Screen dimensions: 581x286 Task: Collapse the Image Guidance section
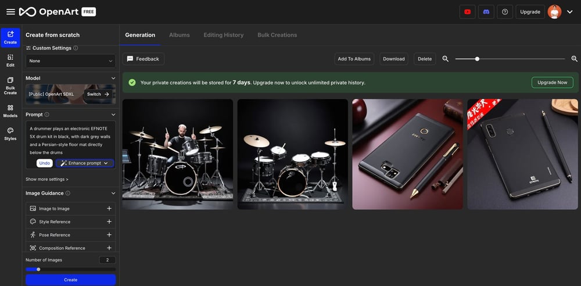(x=113, y=193)
